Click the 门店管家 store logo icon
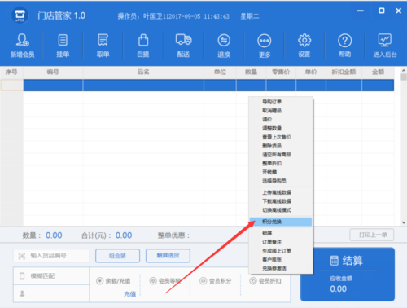Screen dimensions: 407x308 coord(20,15)
